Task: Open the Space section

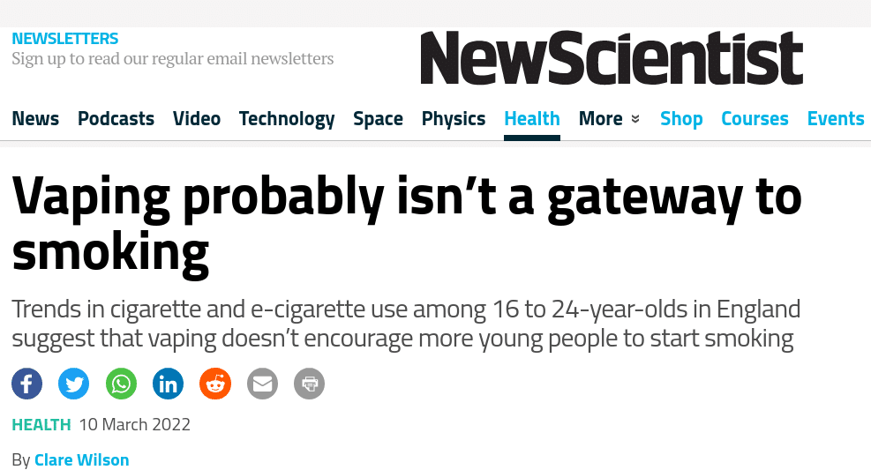Action: [379, 119]
